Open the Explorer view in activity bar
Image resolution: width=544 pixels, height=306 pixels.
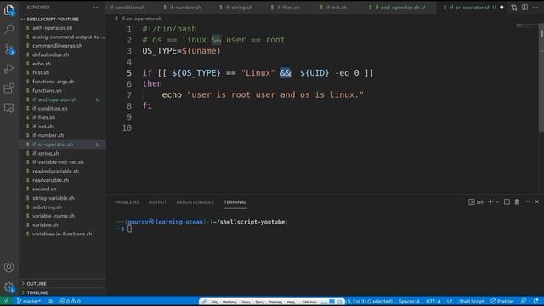click(x=9, y=10)
